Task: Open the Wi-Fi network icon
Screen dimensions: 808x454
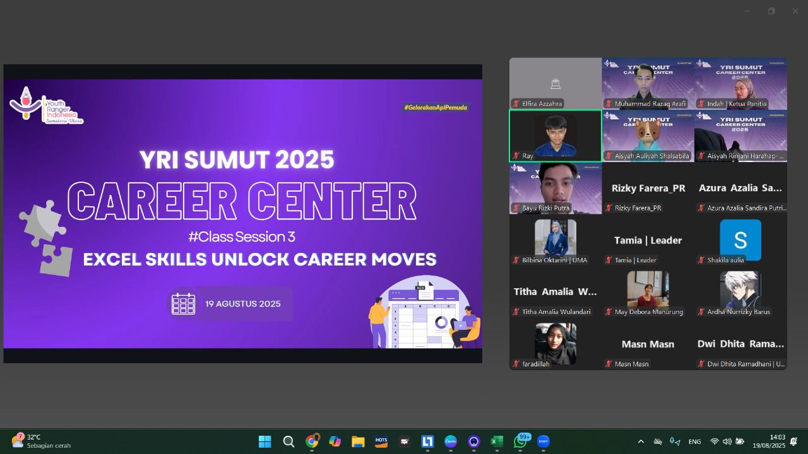Action: tap(715, 442)
